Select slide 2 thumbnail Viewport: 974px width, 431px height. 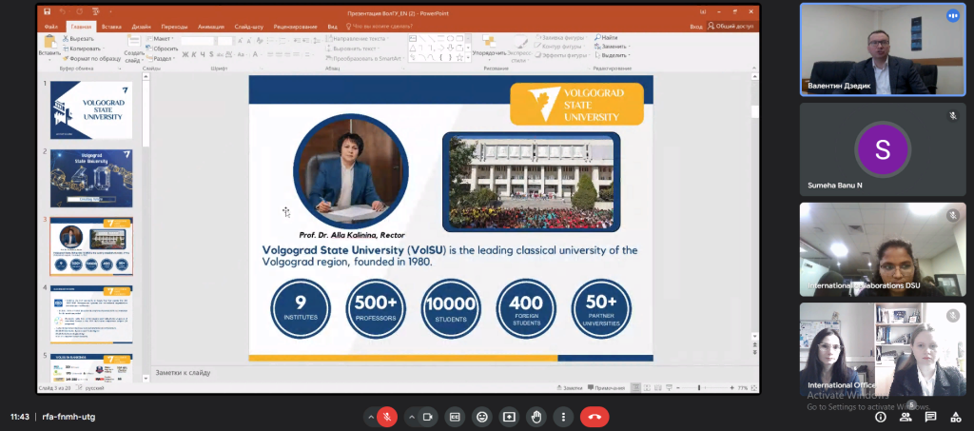(91, 178)
